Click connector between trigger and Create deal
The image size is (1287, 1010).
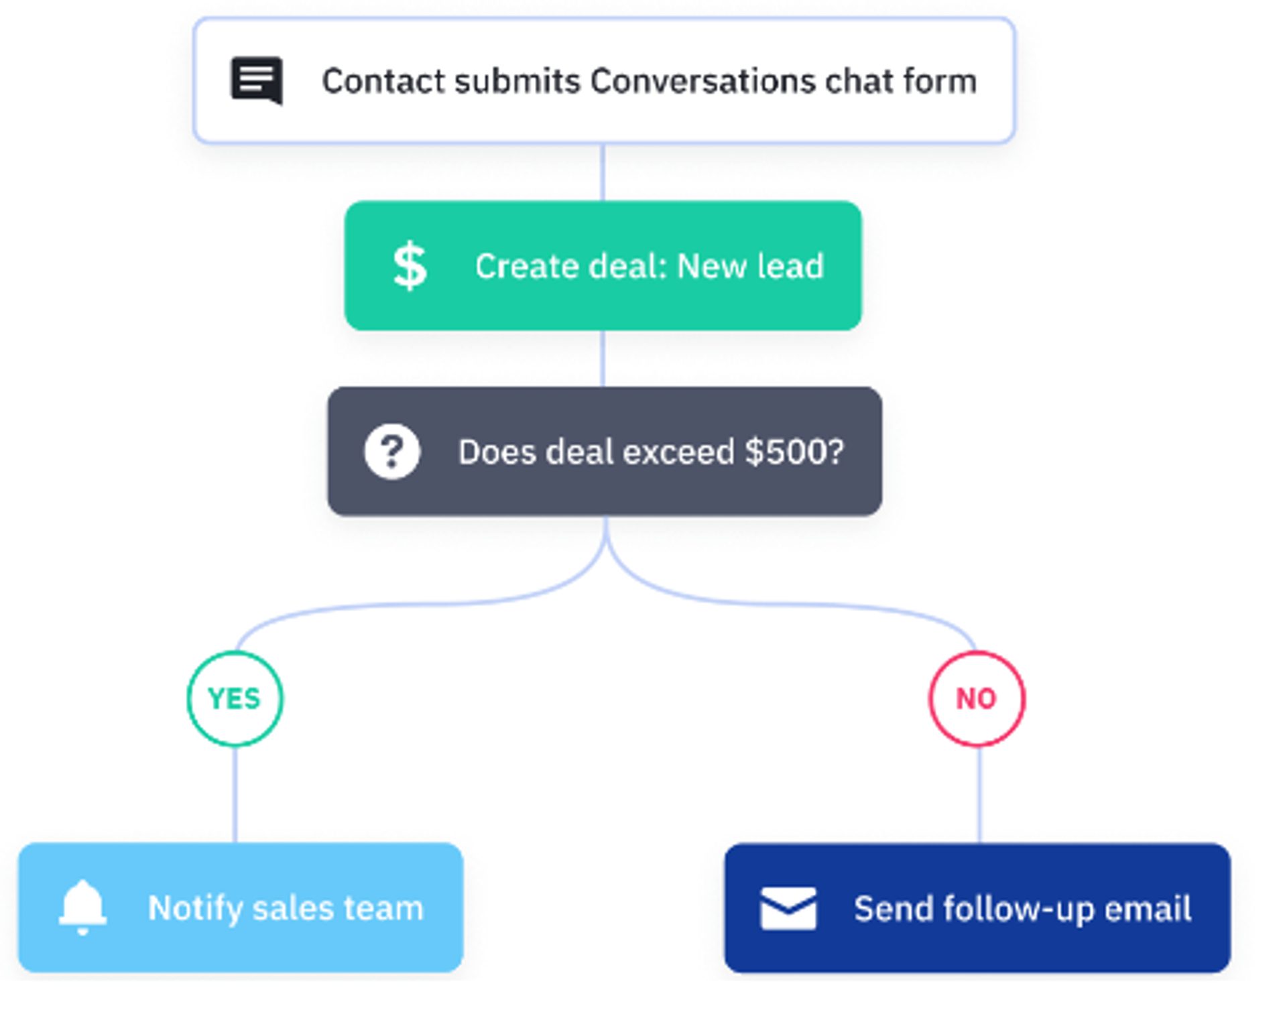pos(603,172)
